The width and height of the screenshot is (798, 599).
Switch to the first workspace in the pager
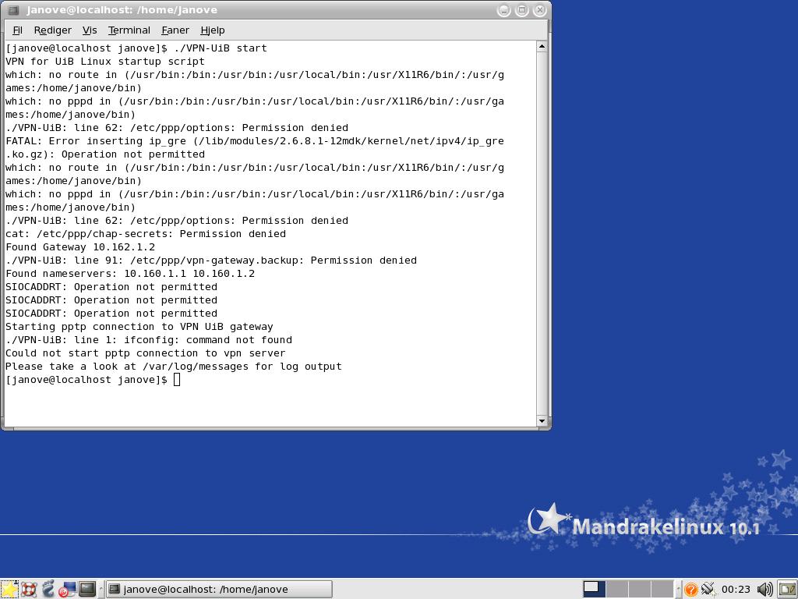tap(594, 590)
